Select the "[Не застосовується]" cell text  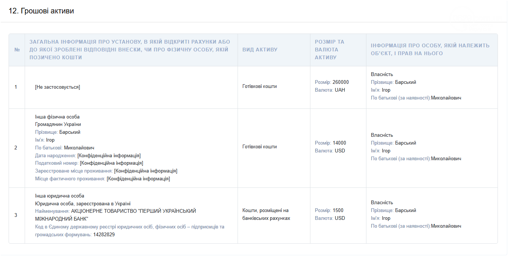(x=58, y=87)
